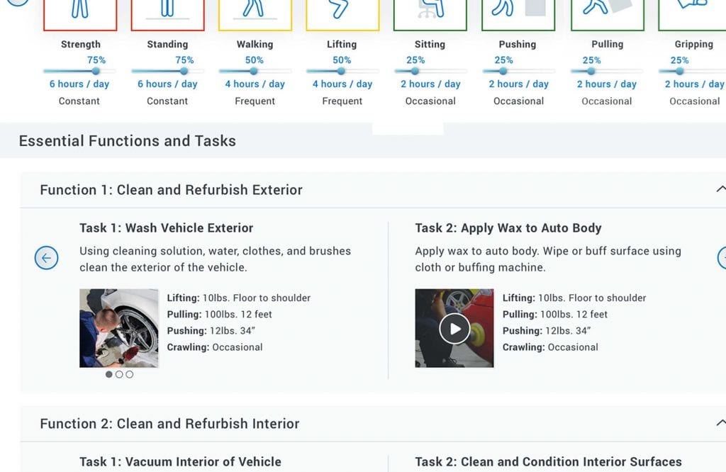Click Task 1: Vacuum Interior of Vehicle title
726x472 pixels.
[180, 462]
